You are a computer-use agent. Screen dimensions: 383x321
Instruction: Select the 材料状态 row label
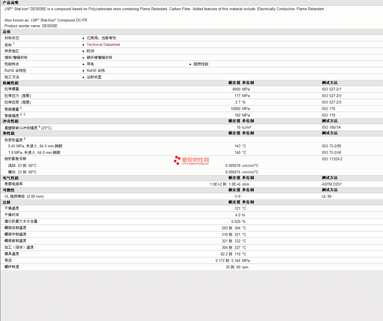pyautogui.click(x=12, y=38)
